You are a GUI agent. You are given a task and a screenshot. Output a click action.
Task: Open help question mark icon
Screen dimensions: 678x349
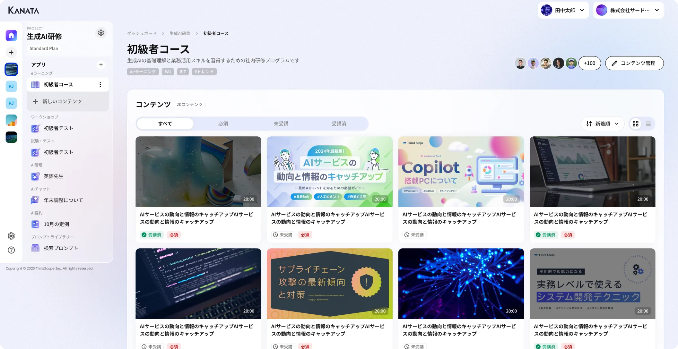pos(11,250)
